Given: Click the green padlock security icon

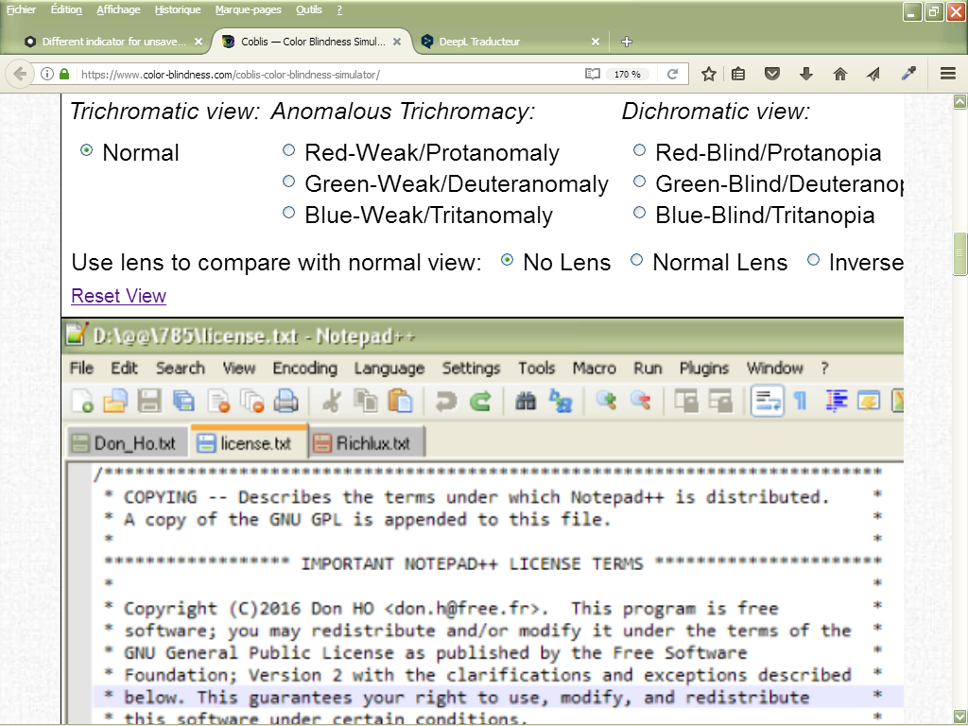Looking at the screenshot, I should point(64,74).
